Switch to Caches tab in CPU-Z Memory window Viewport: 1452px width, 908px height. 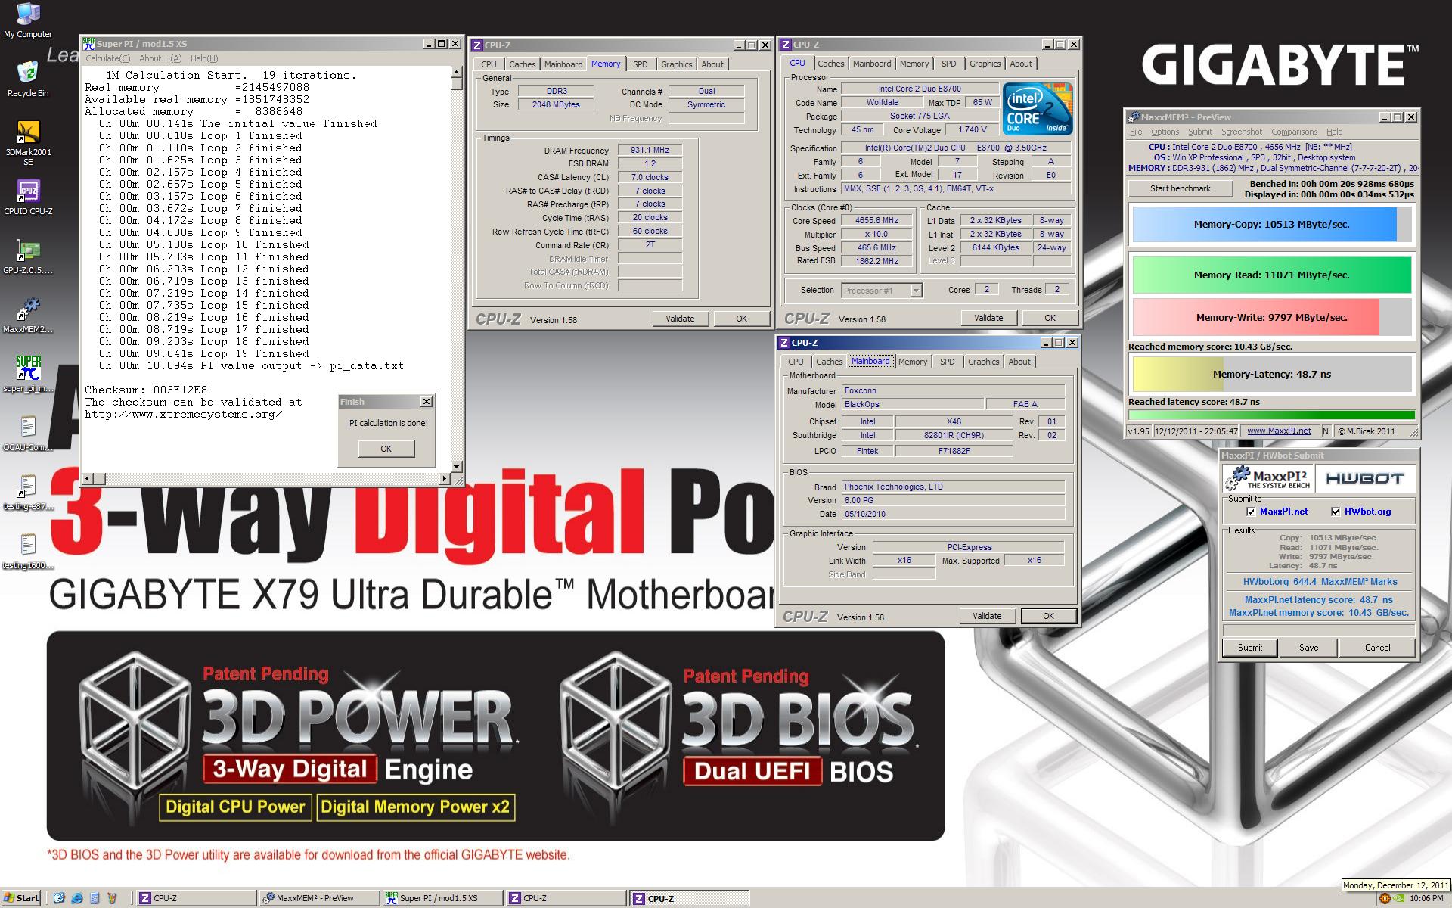(522, 64)
